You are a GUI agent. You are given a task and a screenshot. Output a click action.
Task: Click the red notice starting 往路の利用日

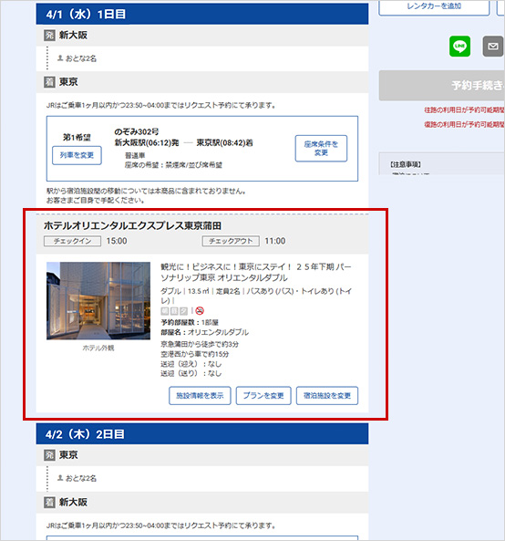(464, 110)
